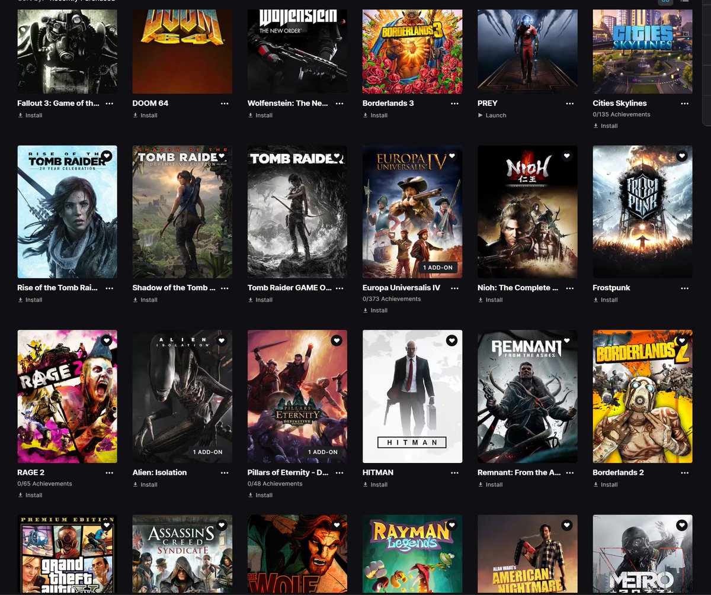
Task: Open the Tomb Raider GAME cover art
Action: pyautogui.click(x=297, y=212)
